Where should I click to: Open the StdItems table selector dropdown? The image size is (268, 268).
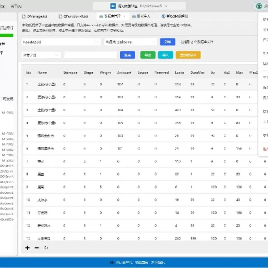pyautogui.click(x=131, y=42)
